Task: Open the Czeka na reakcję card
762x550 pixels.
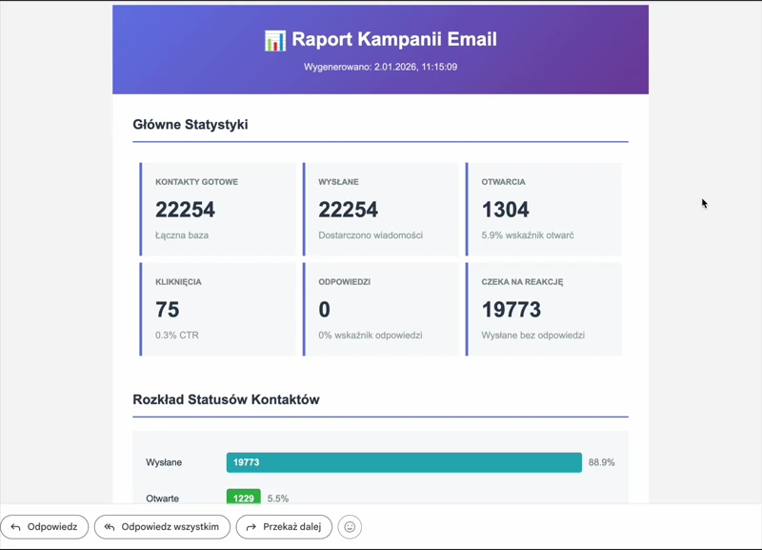Action: point(544,309)
